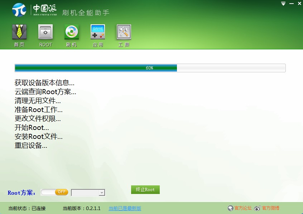
Task: Open the title bar dropdown menu arrow
Action: (283, 4)
